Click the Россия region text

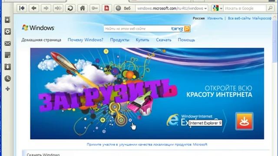(x=199, y=18)
